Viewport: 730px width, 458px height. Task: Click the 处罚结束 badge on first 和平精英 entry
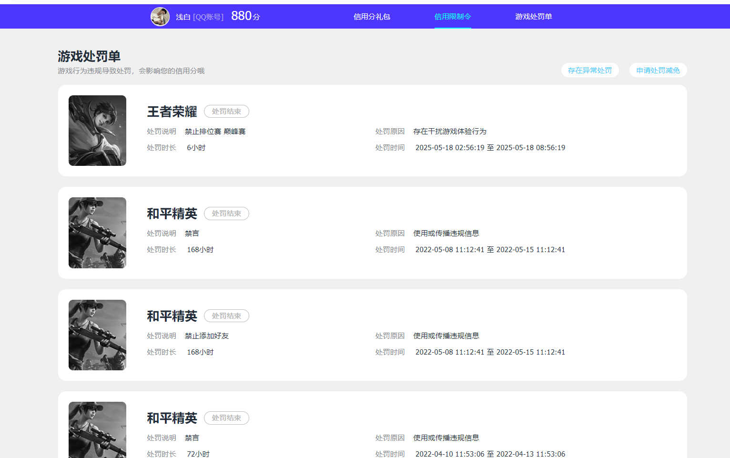click(226, 213)
